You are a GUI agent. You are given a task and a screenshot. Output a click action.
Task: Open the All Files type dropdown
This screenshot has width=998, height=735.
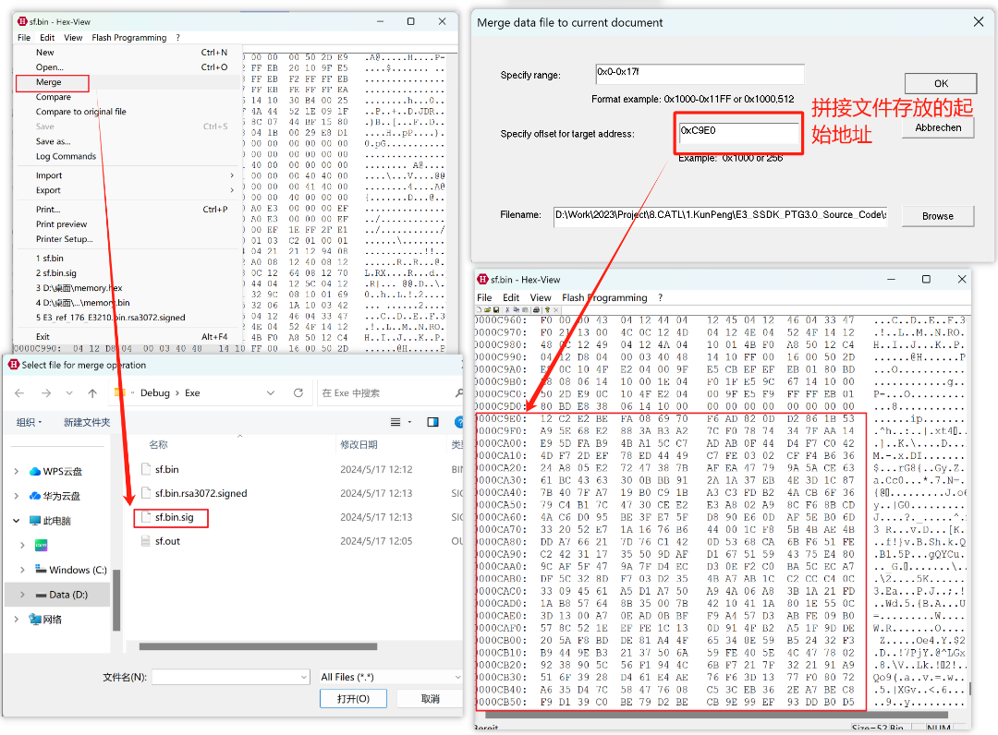388,677
